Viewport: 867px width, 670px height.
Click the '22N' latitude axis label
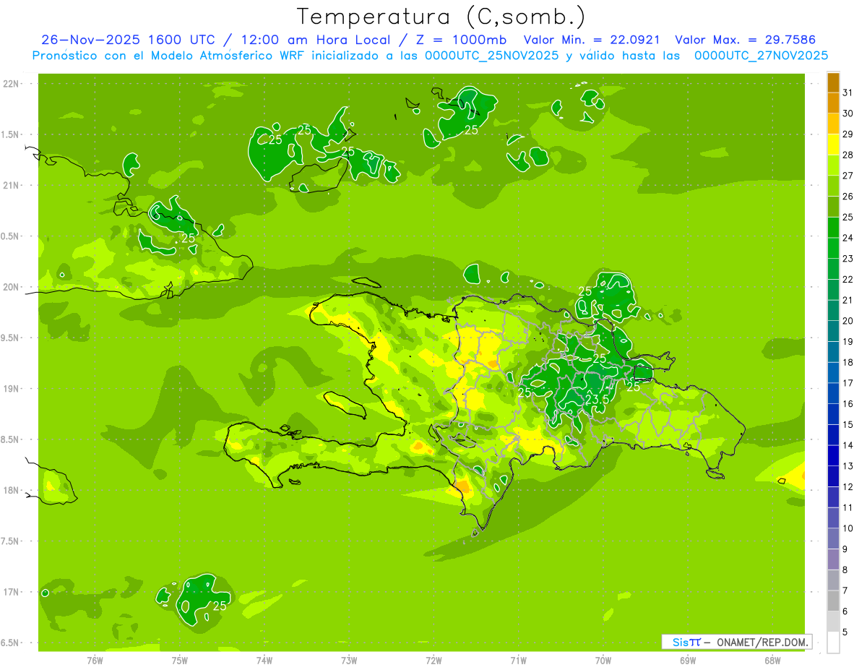(11, 83)
